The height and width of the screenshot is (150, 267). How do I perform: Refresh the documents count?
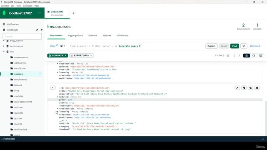coord(228,55)
